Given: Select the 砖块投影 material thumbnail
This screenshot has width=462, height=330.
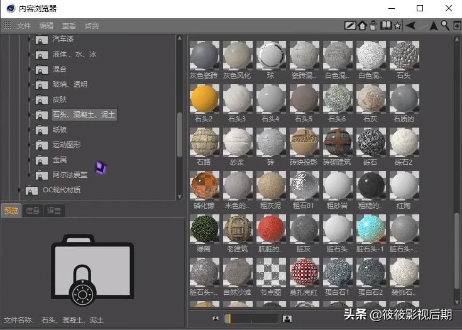Looking at the screenshot, I should 304,142.
